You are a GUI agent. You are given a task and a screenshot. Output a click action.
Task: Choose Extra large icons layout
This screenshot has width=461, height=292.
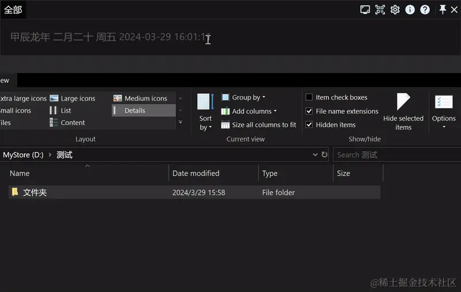click(23, 98)
